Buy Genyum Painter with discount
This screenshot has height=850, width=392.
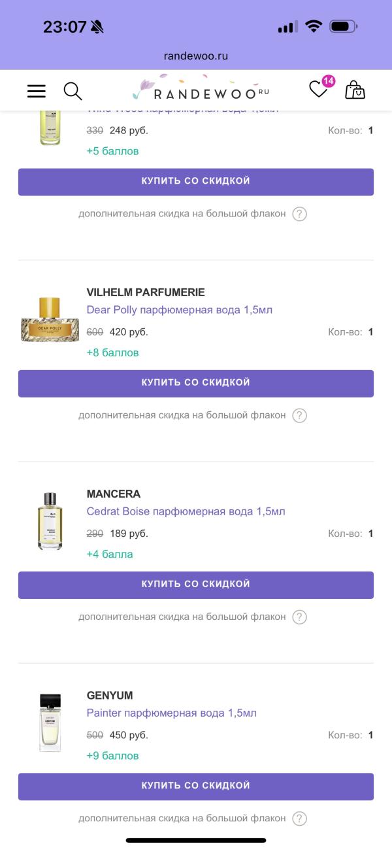196,786
